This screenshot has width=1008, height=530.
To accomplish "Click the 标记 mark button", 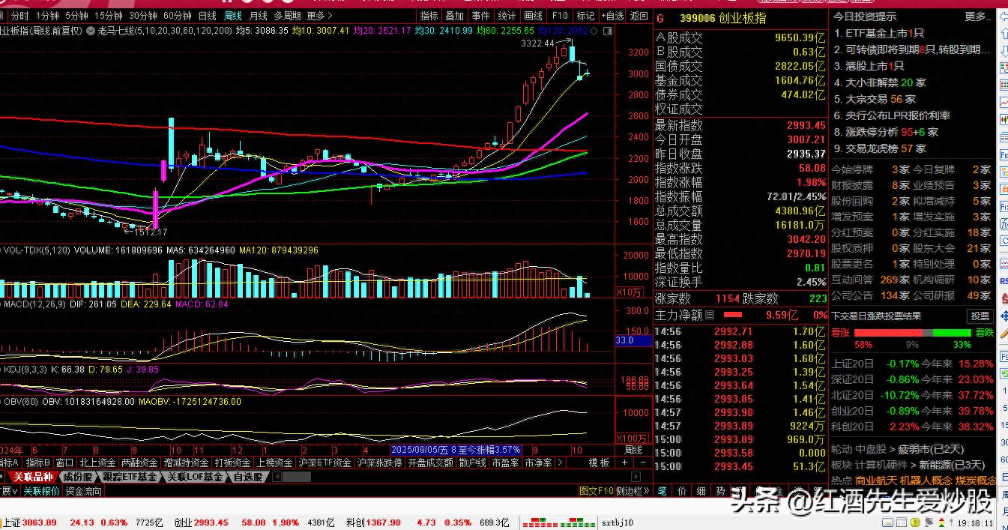I will (585, 16).
